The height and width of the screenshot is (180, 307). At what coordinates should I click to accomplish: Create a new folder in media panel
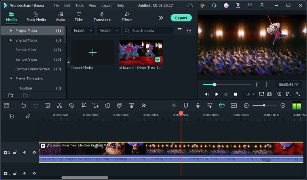[x=11, y=95]
